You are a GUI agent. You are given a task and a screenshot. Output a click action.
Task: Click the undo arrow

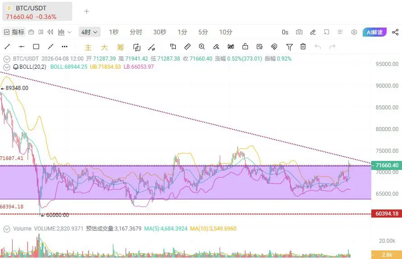click(318, 47)
